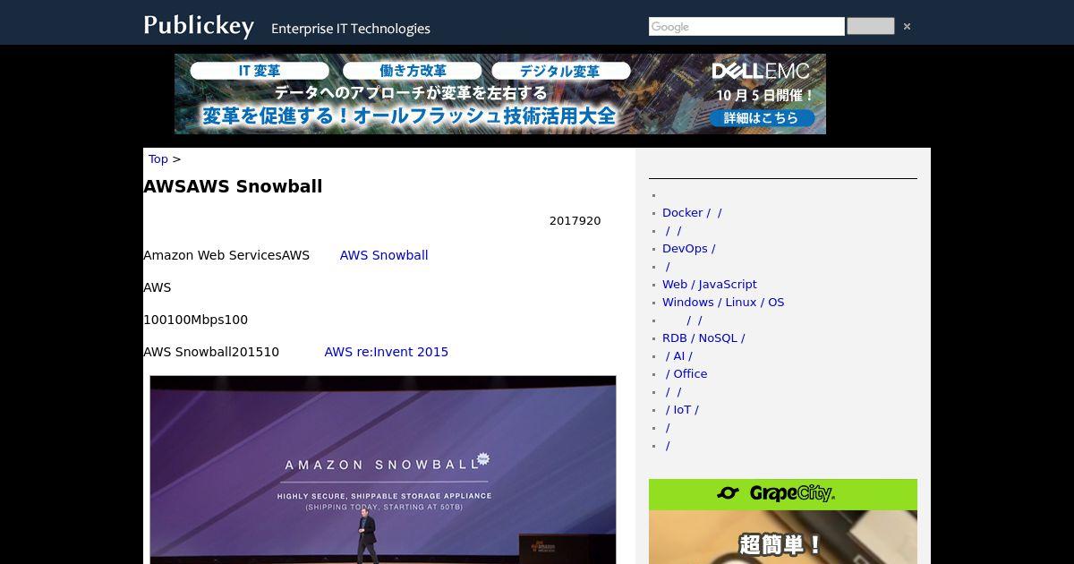Screen dimensions: 1074x564
Task: Open the Office category link
Action: coord(686,373)
